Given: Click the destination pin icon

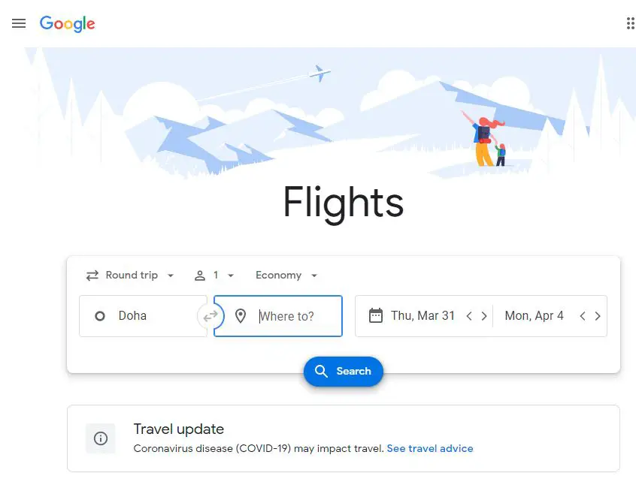Looking at the screenshot, I should [241, 316].
